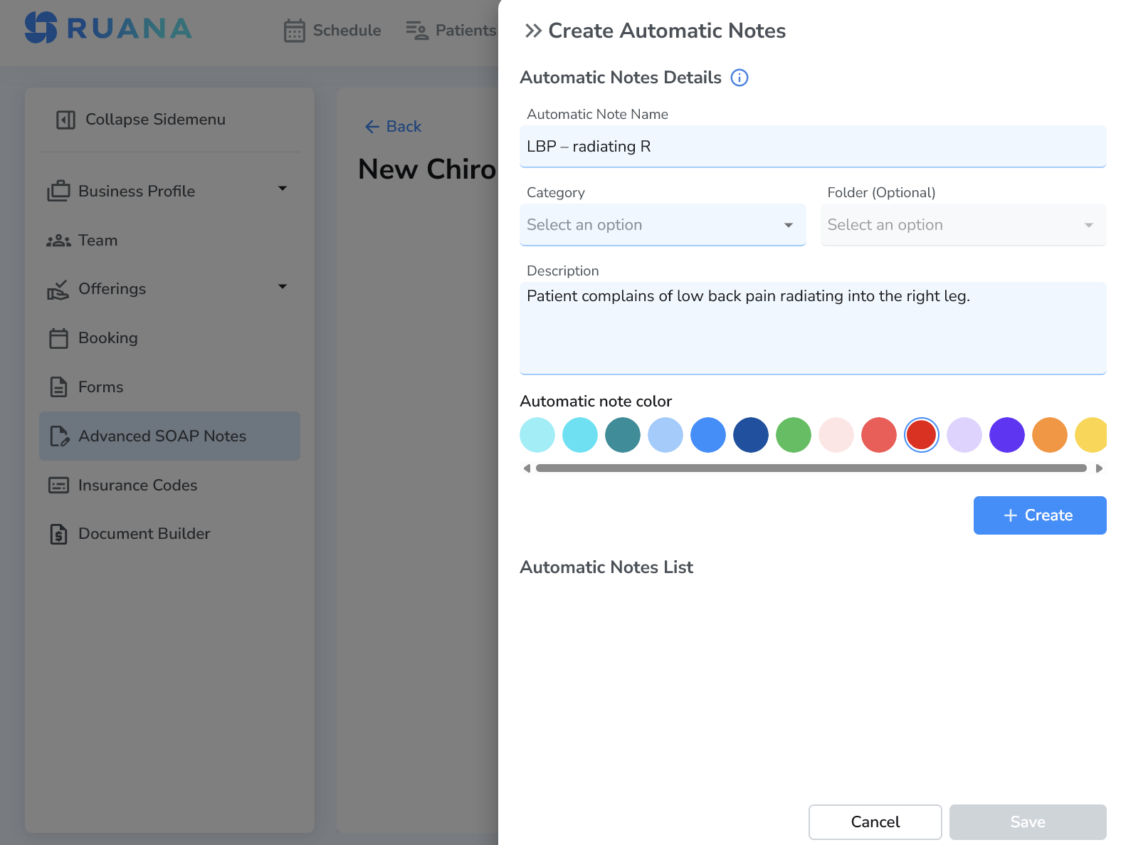Pick the pale cyan color swatch

click(x=537, y=435)
